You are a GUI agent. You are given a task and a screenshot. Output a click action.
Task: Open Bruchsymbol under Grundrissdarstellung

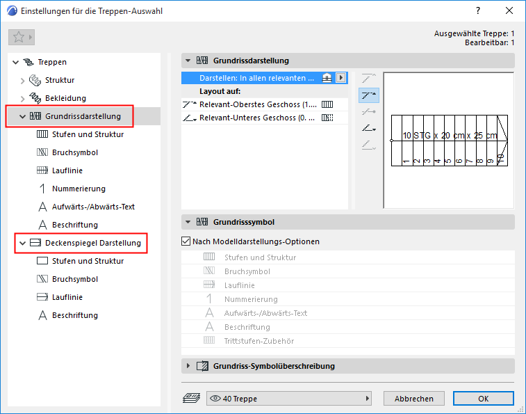tap(75, 152)
